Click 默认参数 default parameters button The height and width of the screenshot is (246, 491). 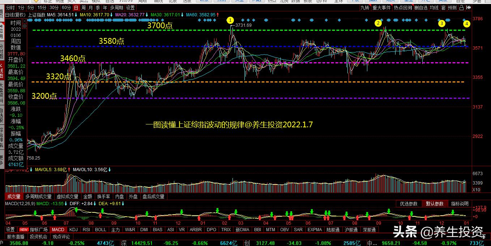[x=435, y=204]
